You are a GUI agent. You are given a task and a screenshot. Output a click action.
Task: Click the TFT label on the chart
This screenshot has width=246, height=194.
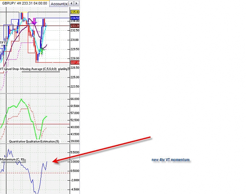2,42
